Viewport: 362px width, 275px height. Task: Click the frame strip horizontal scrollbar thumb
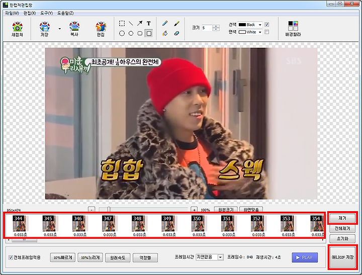pos(24,240)
